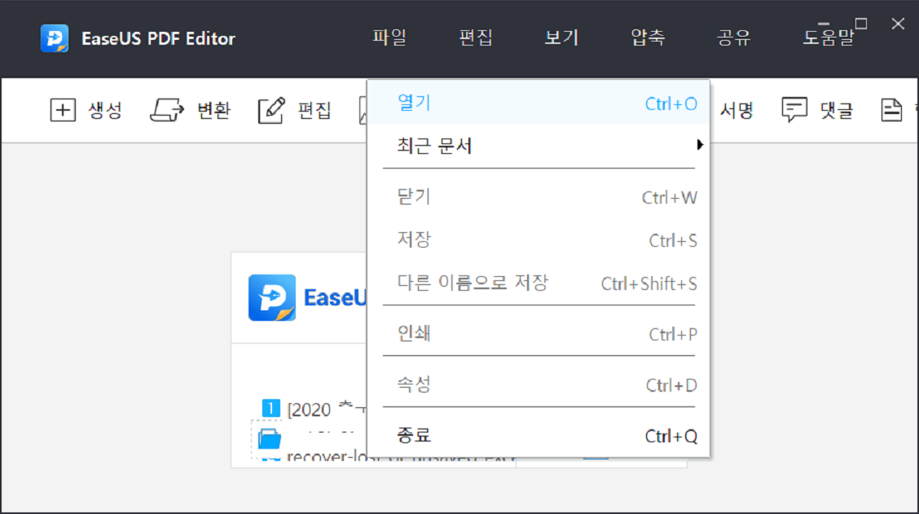Click the 생성 (Create) plus icon
The width and height of the screenshot is (919, 514).
click(x=62, y=111)
